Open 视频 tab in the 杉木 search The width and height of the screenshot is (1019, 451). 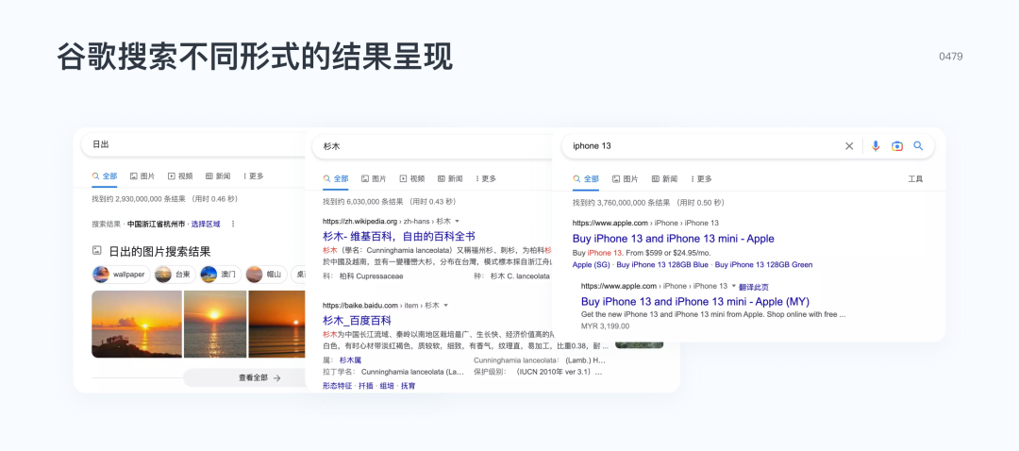point(412,178)
